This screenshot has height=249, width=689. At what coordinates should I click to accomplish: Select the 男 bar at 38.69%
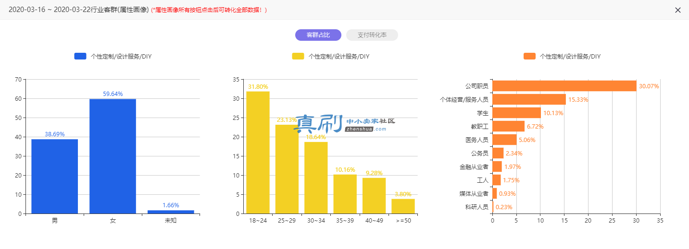[x=55, y=176]
